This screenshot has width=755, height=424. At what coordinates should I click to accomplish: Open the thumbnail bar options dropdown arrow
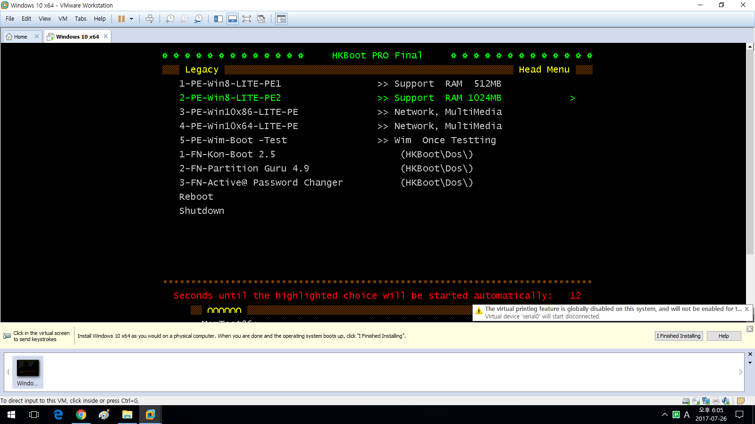[750, 363]
